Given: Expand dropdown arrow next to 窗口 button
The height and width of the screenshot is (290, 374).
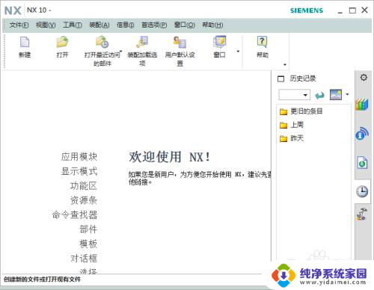Looking at the screenshot, I should (238, 52).
